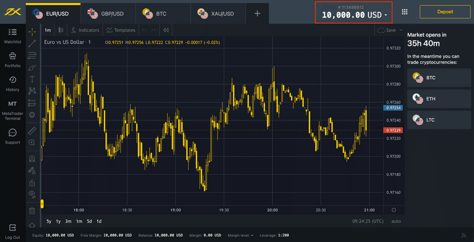Select the text annotation tool
Viewport: 474px width, 242px height.
(x=32, y=79)
